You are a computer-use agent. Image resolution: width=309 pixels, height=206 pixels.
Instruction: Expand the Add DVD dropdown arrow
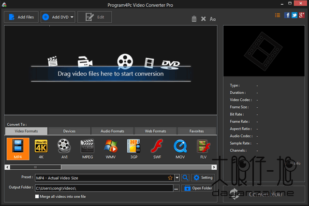[x=72, y=17]
